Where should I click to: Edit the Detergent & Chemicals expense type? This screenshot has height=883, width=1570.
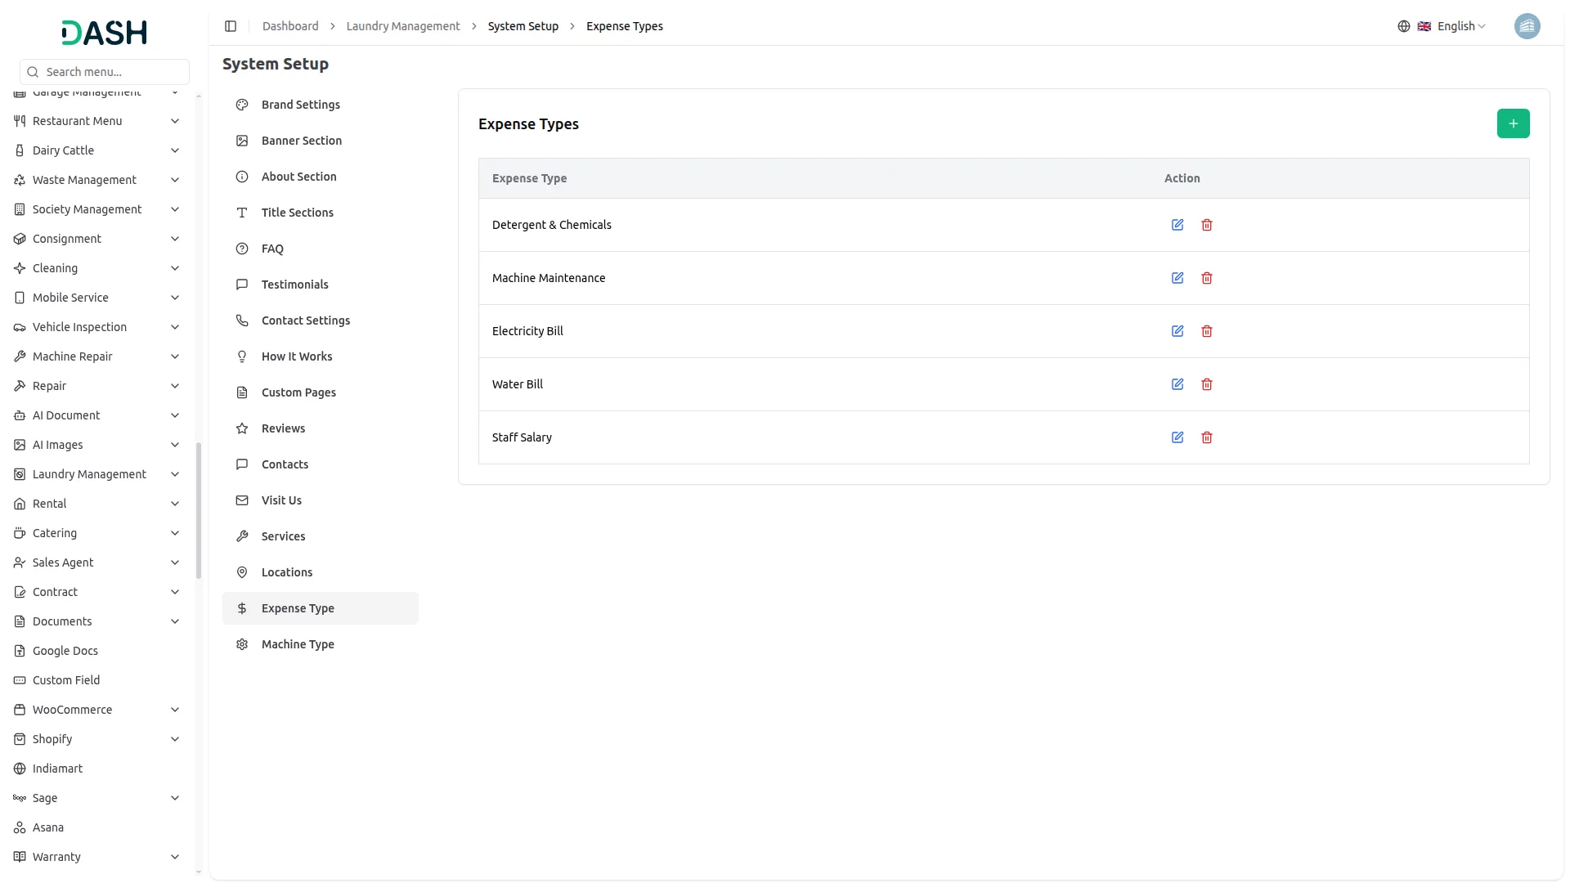coord(1177,225)
